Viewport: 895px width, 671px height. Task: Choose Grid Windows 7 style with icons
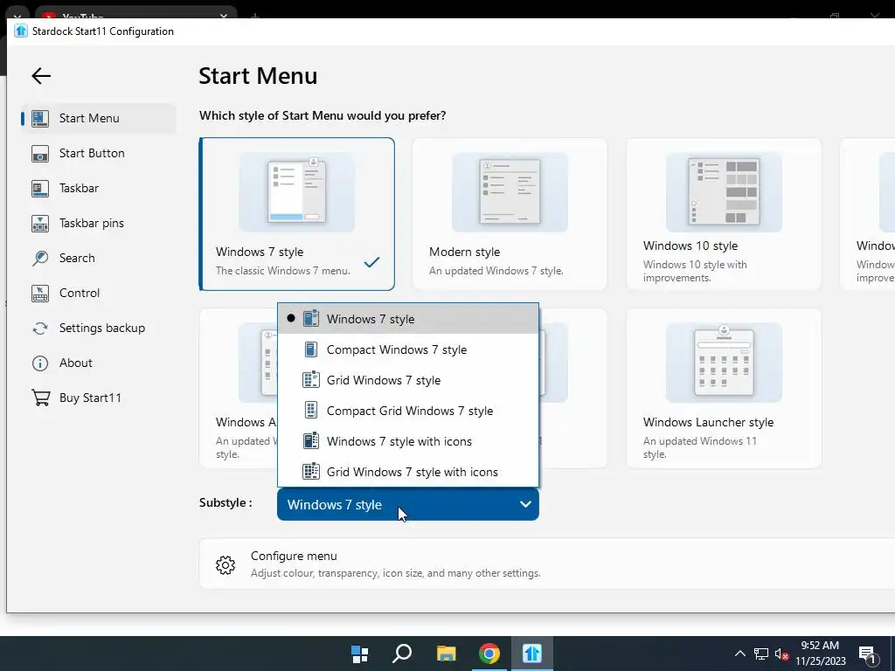408,472
